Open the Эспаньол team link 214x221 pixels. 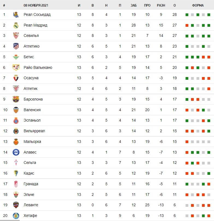(32, 120)
